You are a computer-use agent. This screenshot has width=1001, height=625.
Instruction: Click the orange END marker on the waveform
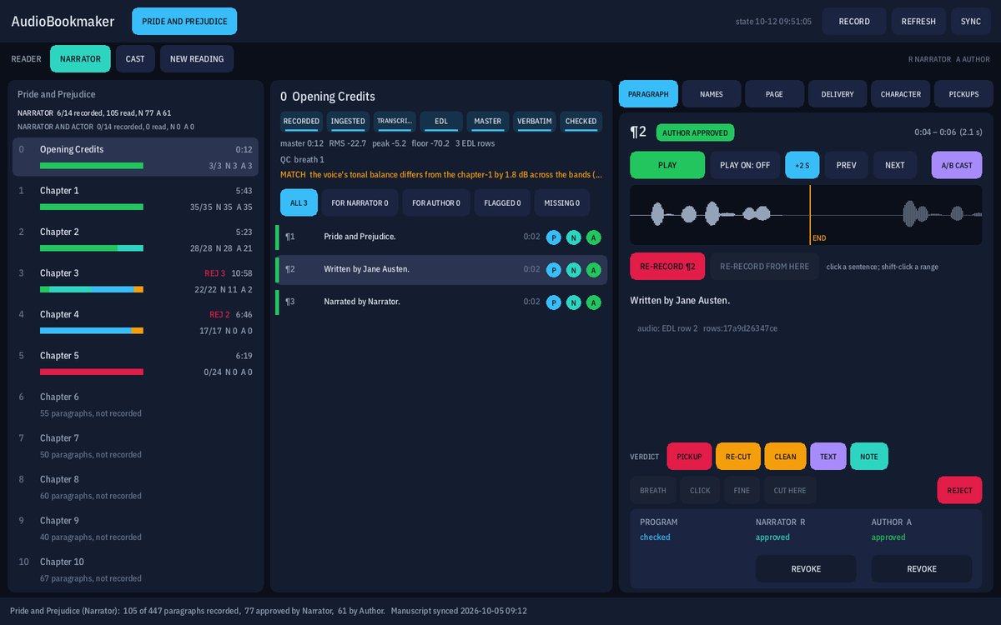click(810, 215)
